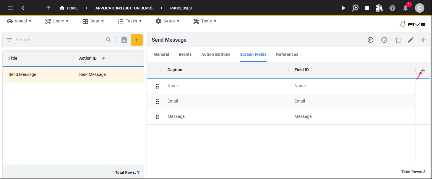Click the Message Field ID cell
432x179 pixels.
point(303,116)
